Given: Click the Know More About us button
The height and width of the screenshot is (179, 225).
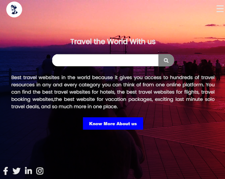Looking at the screenshot, I should click(x=113, y=123).
